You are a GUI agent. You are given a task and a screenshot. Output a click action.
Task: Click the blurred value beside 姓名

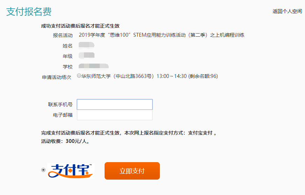point(86,45)
